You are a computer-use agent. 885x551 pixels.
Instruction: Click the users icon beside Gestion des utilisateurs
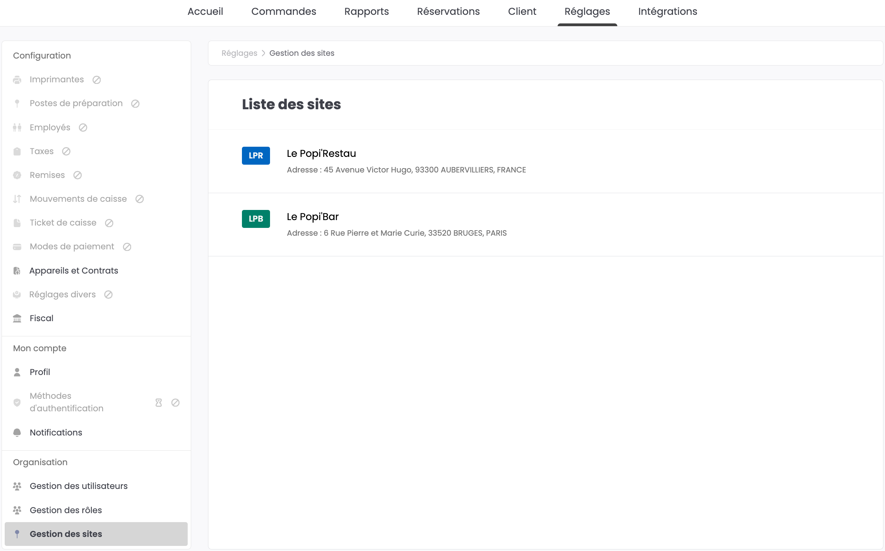click(x=17, y=486)
